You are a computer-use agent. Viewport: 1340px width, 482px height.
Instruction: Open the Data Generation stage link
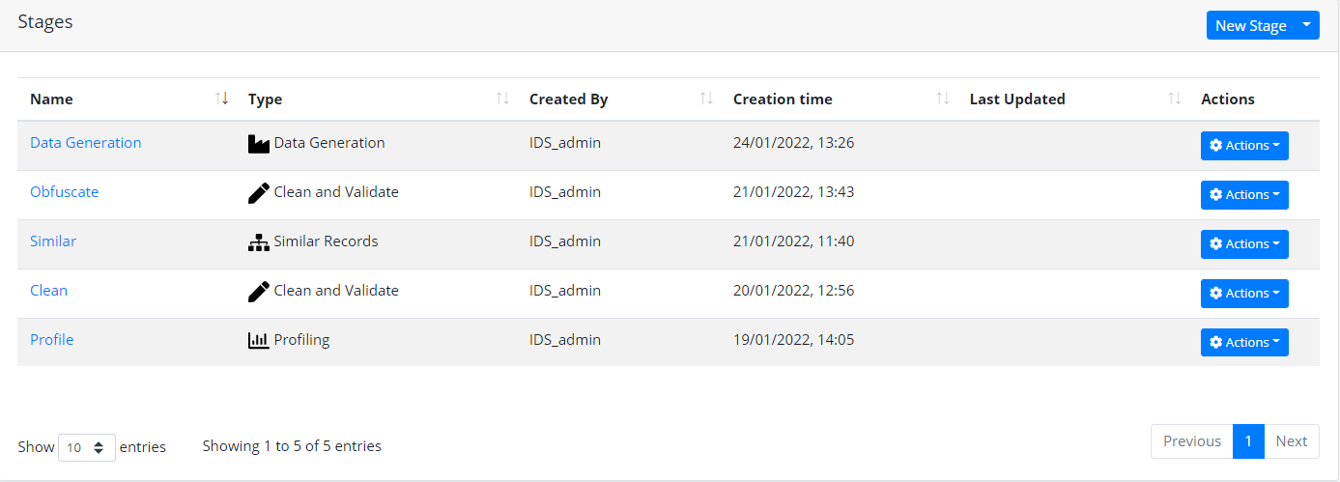click(x=86, y=143)
